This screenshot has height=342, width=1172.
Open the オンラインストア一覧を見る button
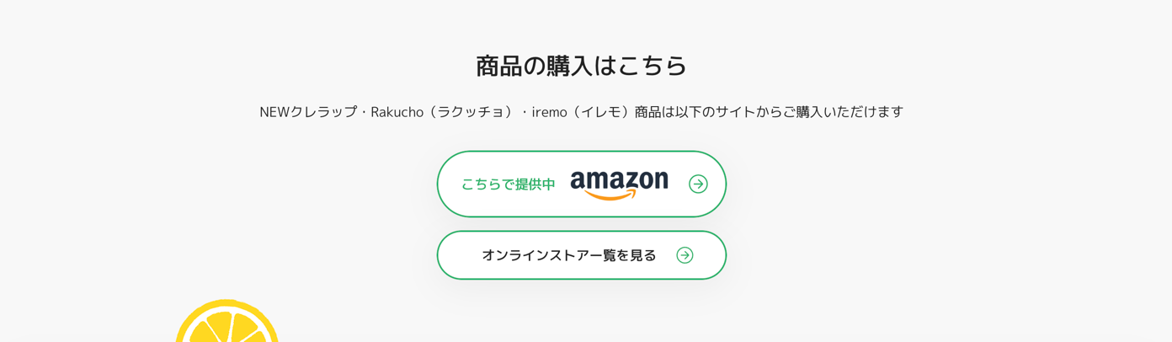(x=581, y=255)
